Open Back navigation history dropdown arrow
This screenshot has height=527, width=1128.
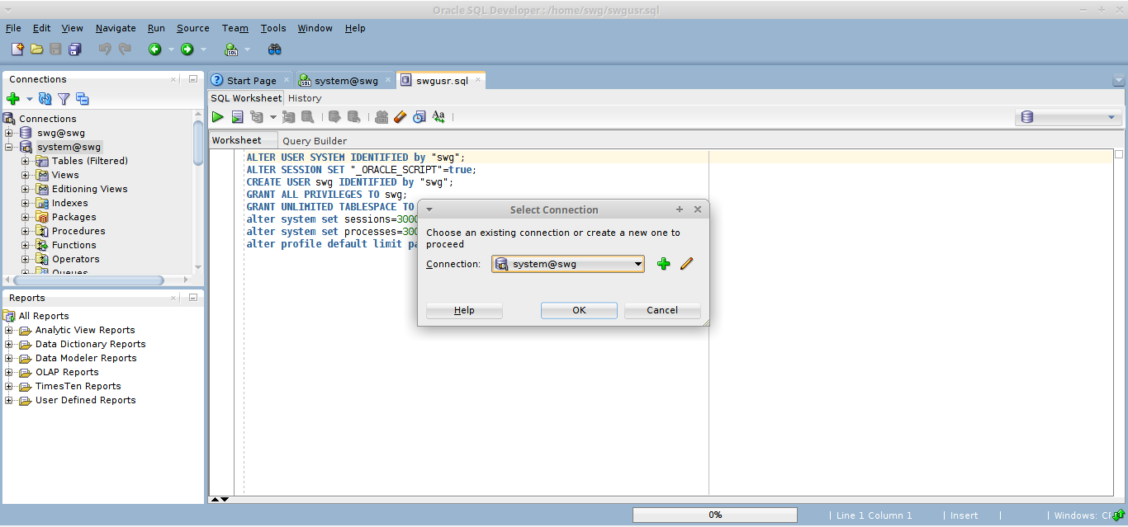pos(171,49)
